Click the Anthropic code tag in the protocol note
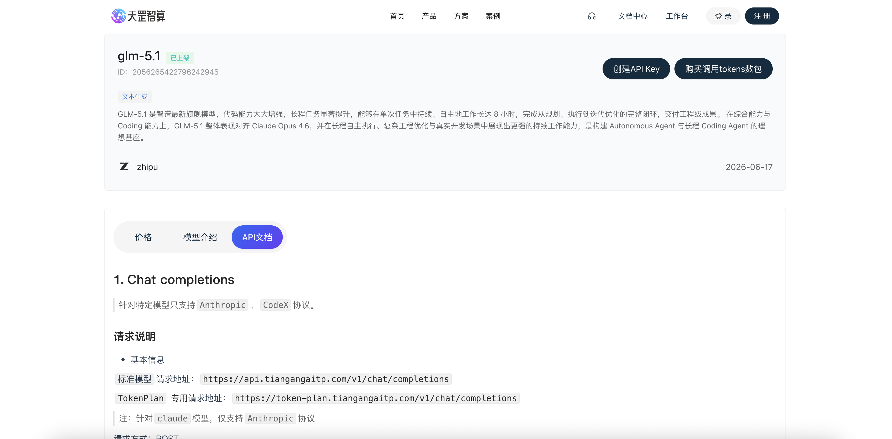 [x=223, y=305]
